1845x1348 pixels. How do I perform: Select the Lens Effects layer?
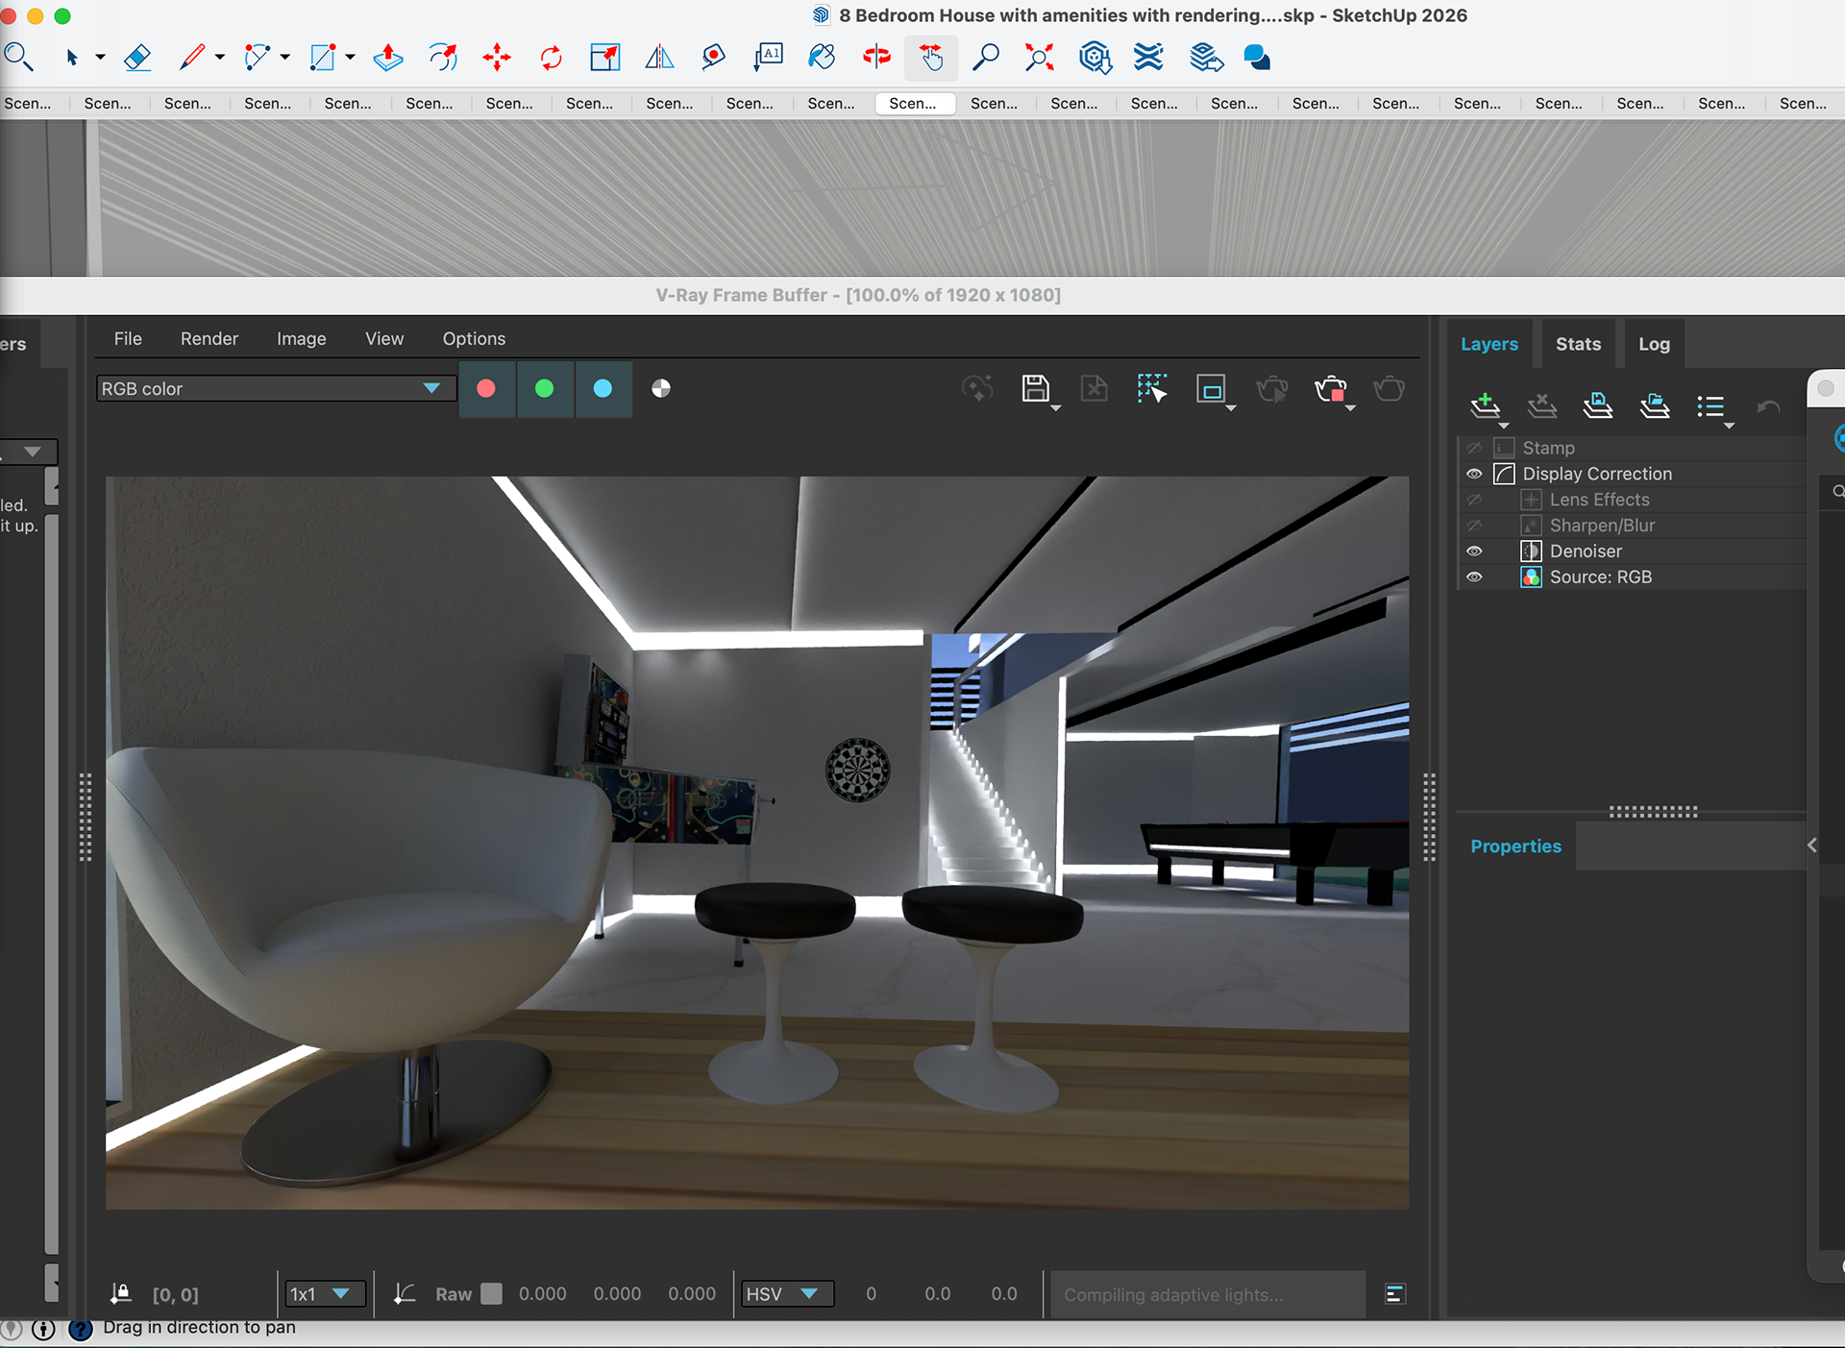(1599, 500)
